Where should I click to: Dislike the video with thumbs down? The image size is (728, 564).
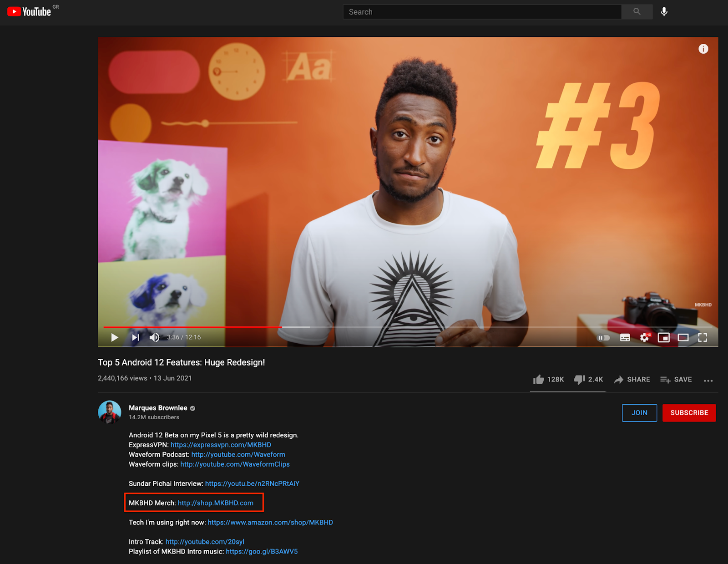click(x=589, y=380)
